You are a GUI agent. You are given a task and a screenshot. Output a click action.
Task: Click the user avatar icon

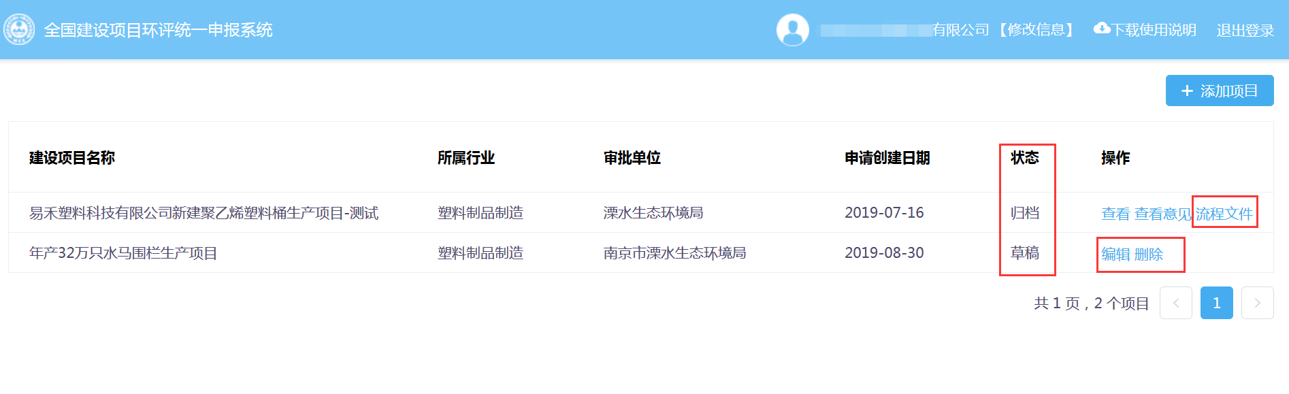pos(792,30)
